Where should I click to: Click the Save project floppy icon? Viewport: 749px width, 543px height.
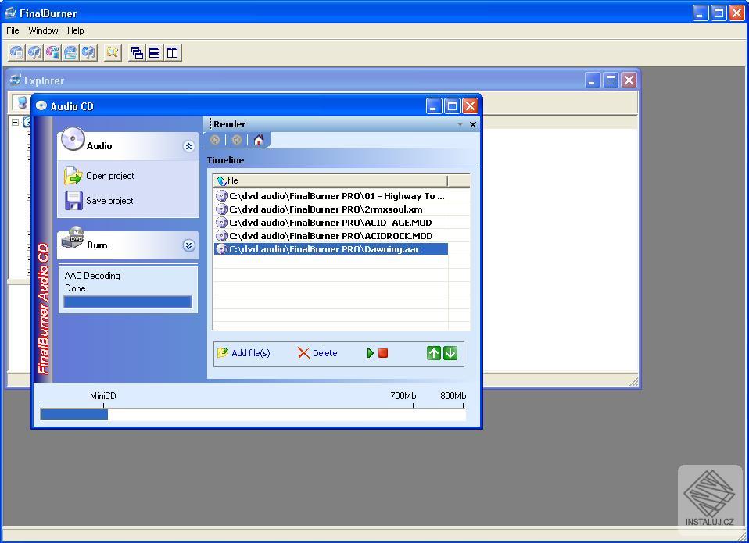73,201
